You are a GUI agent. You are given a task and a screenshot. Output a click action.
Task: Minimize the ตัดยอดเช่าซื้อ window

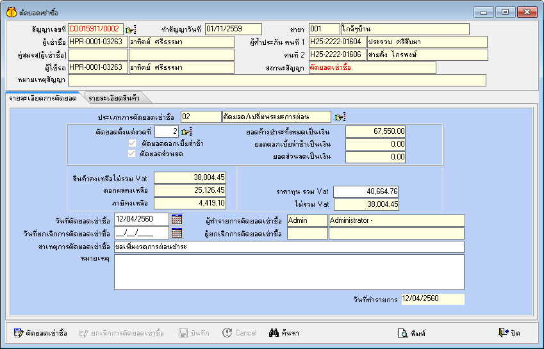coord(484,12)
